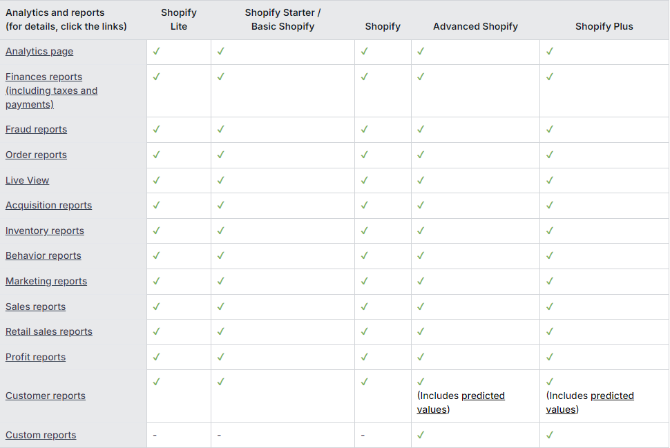This screenshot has width=670, height=448.
Task: Click Customer reports checkmark under Shopify Lite
Action: 156,382
